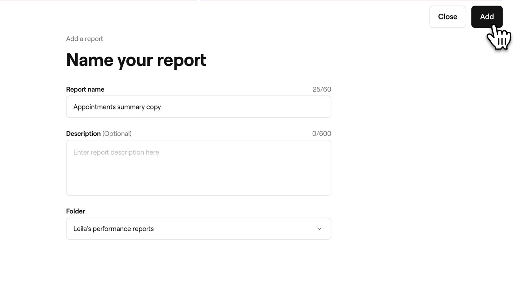Click the "Add a report" breadcrumb text

pos(84,39)
